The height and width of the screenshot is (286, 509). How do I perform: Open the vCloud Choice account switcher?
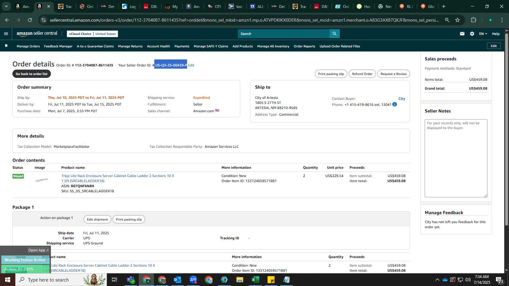point(92,34)
